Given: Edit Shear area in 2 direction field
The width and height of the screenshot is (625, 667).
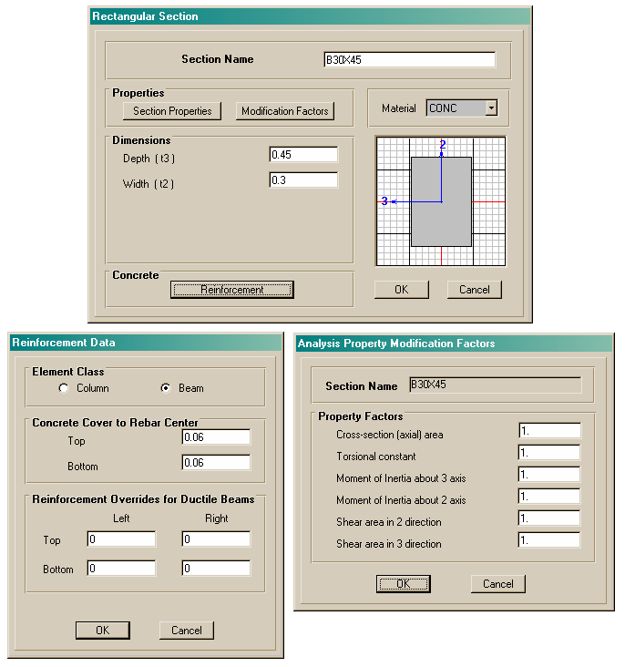Looking at the screenshot, I should 549,518.
